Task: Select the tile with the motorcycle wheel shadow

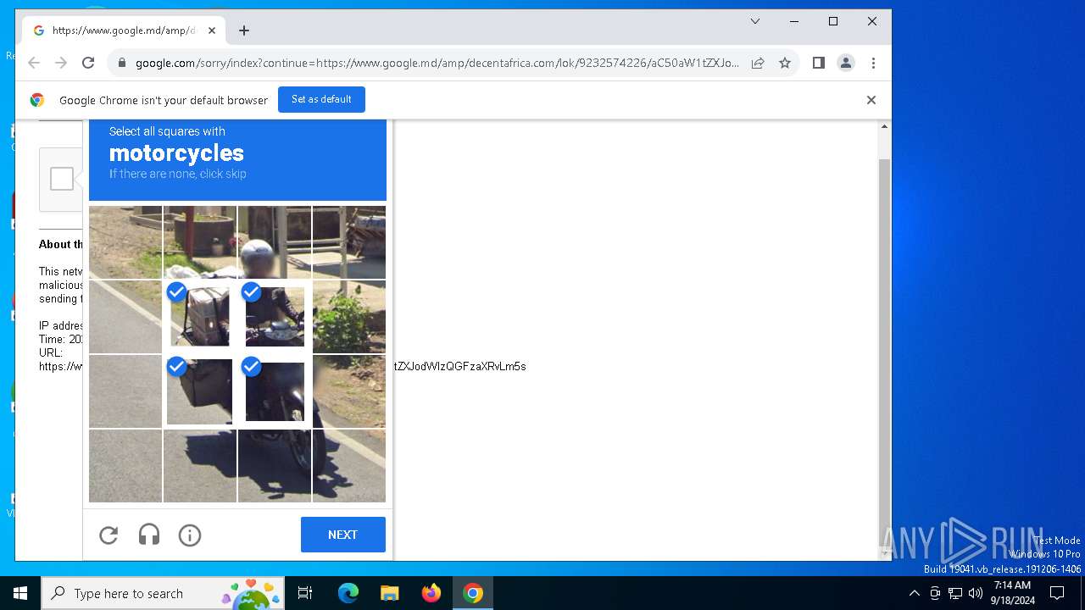Action: pos(275,466)
